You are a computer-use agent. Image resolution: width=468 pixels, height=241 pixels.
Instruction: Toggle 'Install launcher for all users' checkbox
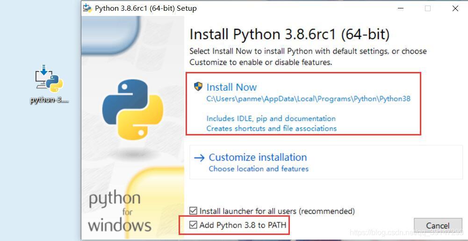coord(194,211)
